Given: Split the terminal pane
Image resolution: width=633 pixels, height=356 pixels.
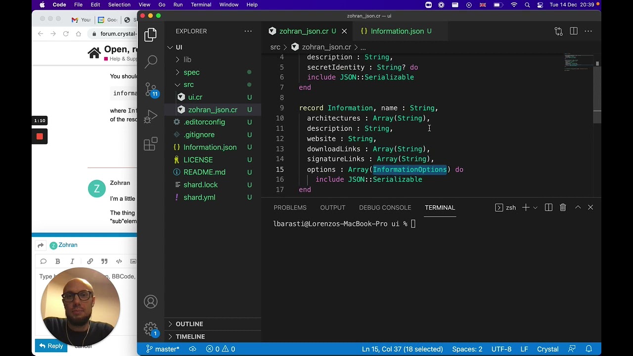Looking at the screenshot, I should pos(548,208).
